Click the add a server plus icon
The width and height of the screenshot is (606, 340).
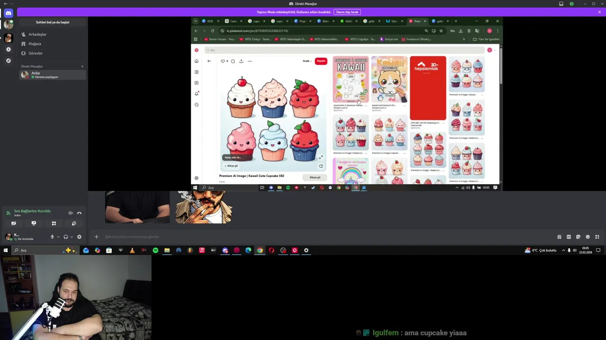pos(8,49)
